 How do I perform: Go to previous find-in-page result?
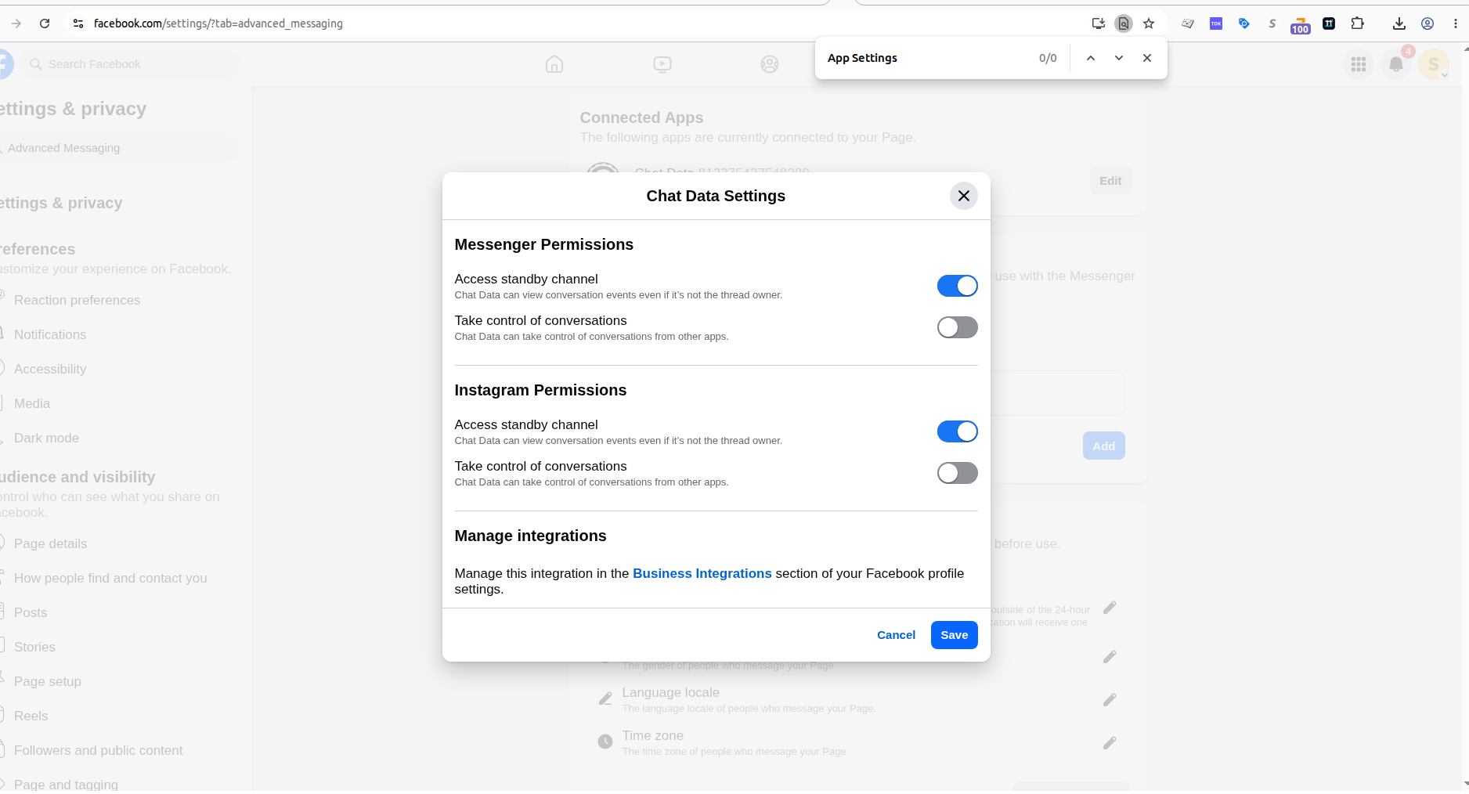[1090, 58]
